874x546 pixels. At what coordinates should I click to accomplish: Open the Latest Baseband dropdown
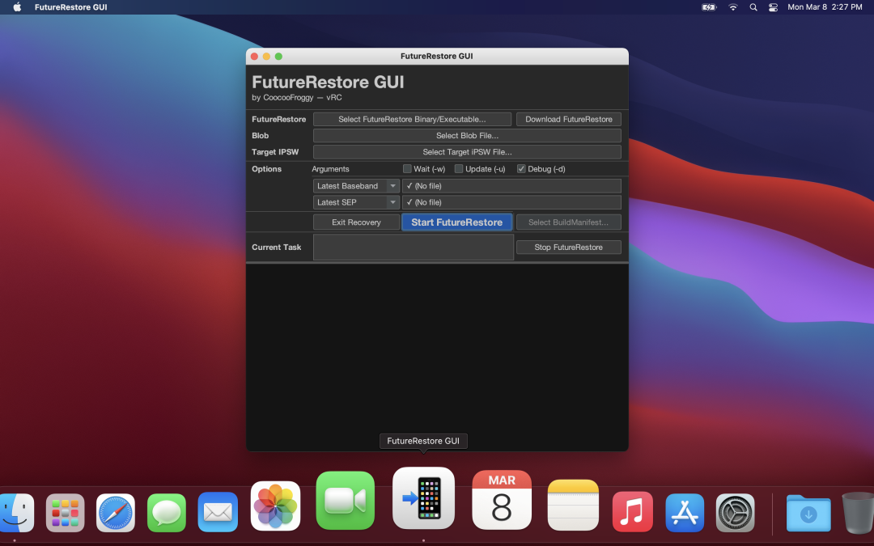356,186
